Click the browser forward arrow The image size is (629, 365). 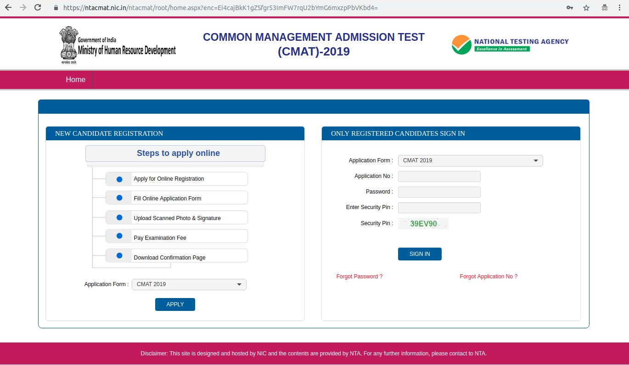[x=23, y=8]
